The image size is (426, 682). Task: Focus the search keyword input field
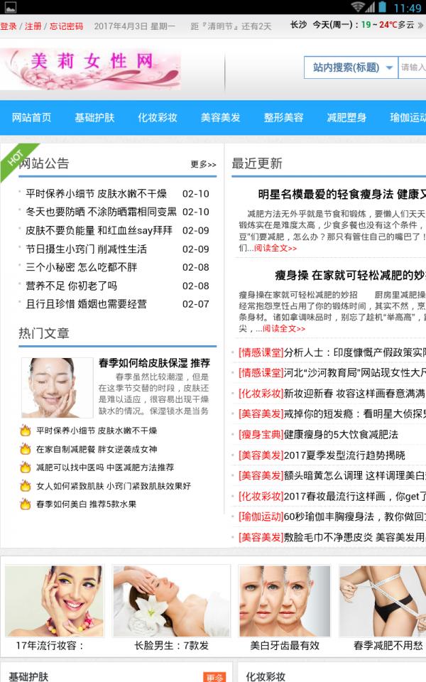pos(413,68)
